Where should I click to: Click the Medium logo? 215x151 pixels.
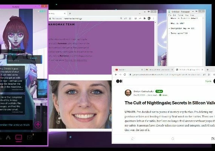[119, 81]
